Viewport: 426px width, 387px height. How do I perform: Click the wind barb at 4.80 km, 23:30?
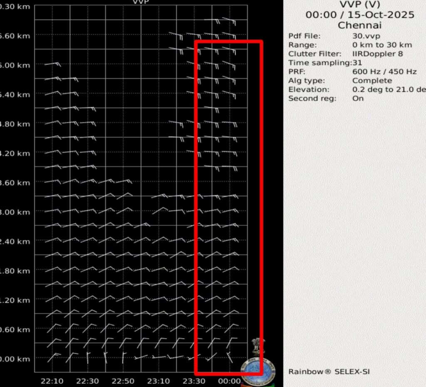pyautogui.click(x=194, y=124)
